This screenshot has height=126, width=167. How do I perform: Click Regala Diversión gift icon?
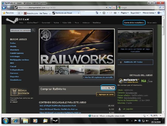tap(14, 92)
